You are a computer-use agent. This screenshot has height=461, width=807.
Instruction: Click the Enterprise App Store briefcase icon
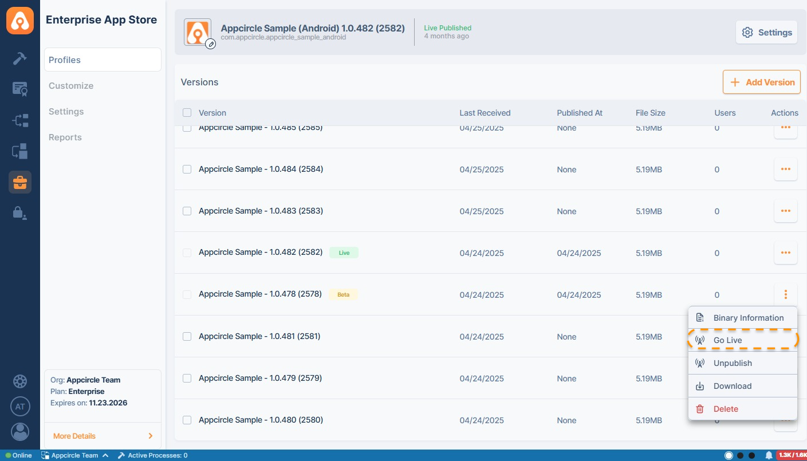[x=20, y=182]
